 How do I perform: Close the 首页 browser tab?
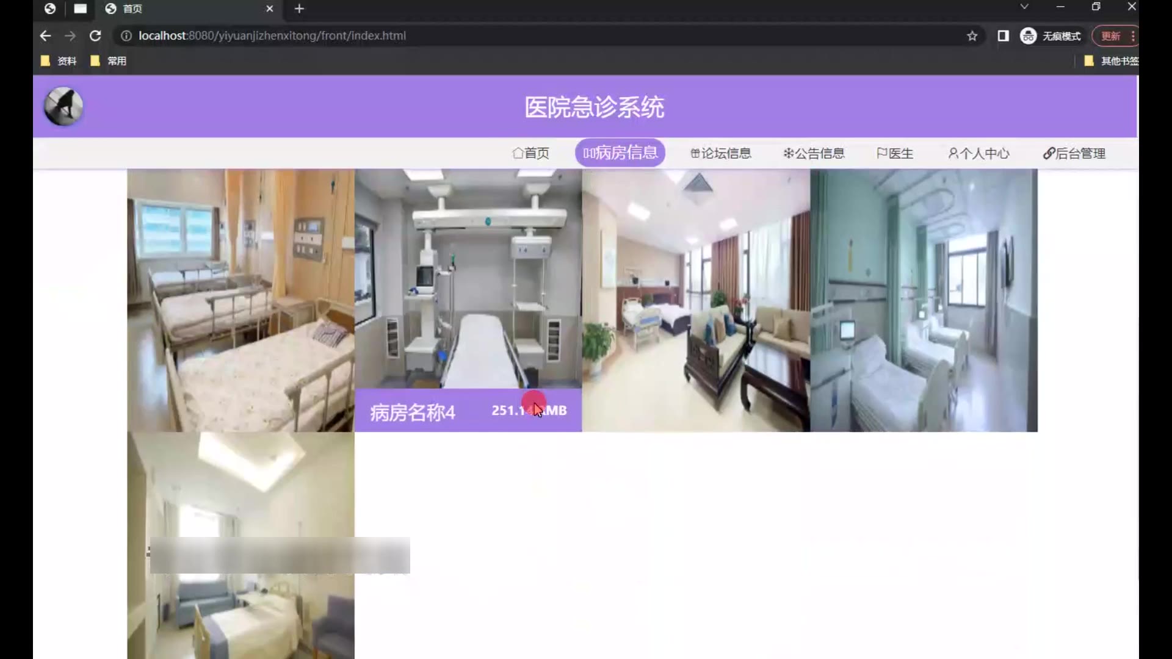(x=269, y=9)
